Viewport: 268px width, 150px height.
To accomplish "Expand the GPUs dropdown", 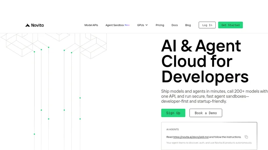I will (x=142, y=25).
